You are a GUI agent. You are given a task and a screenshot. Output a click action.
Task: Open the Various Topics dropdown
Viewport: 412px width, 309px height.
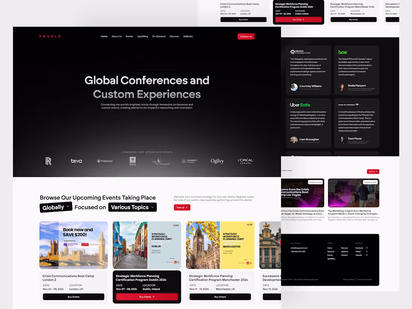[x=132, y=207]
